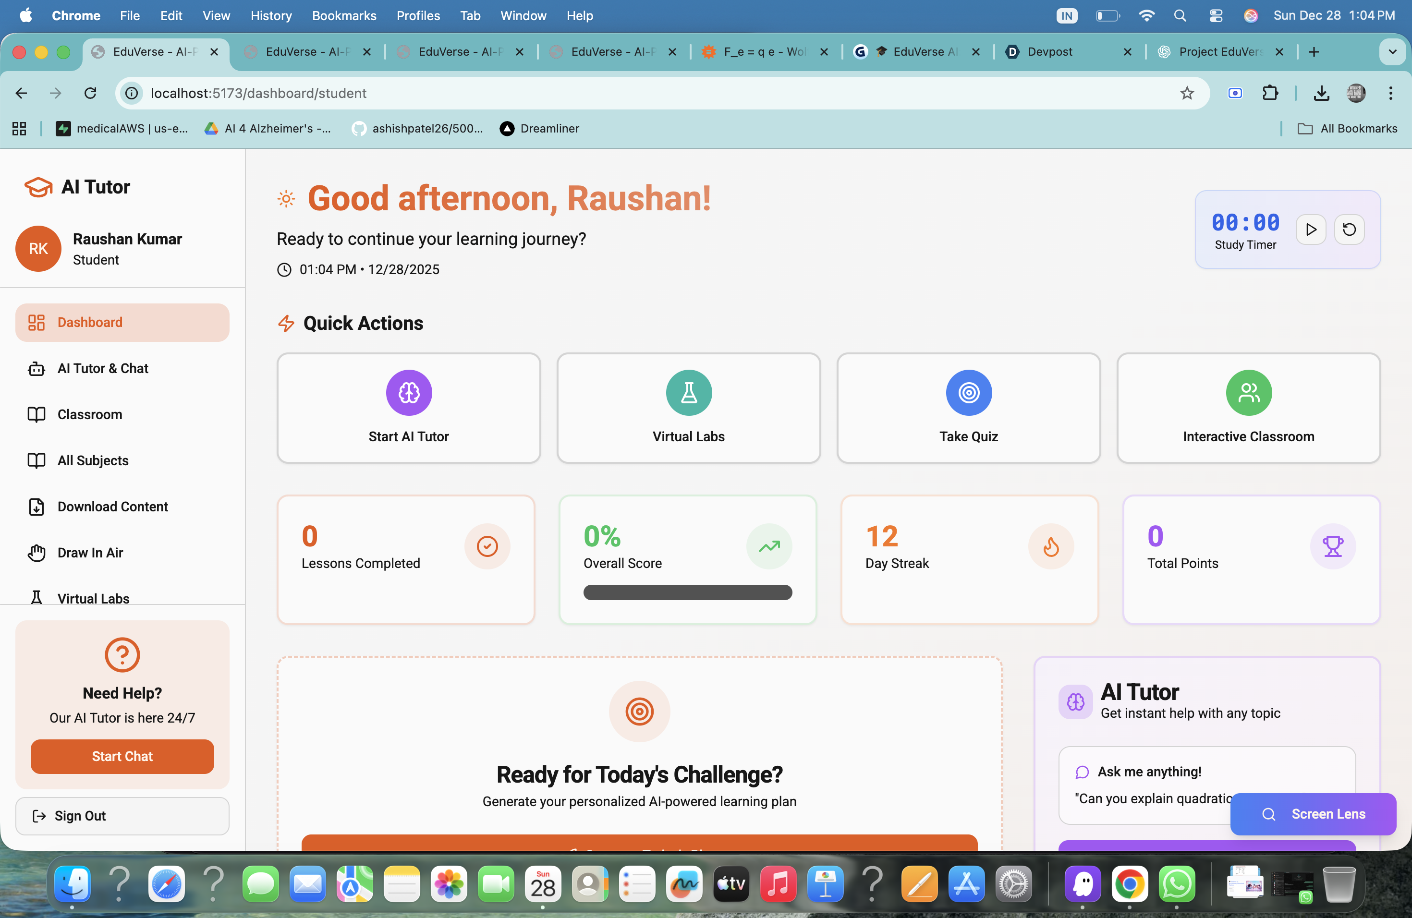Image resolution: width=1412 pixels, height=918 pixels.
Task: Bookmark this page with star icon
Action: pos(1187,93)
